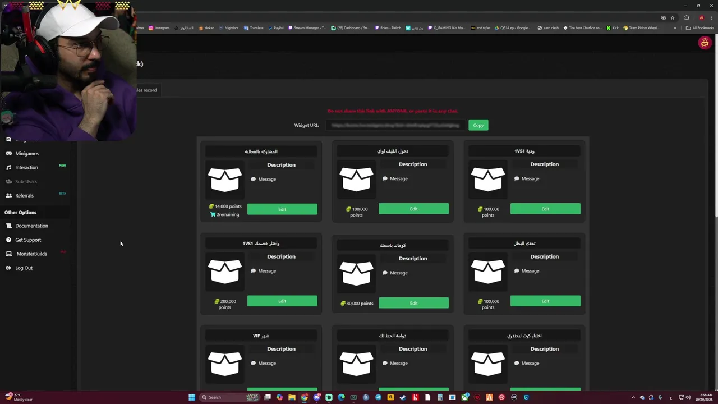Open the Windows Start menu
The image size is (718, 404).
coord(192,397)
